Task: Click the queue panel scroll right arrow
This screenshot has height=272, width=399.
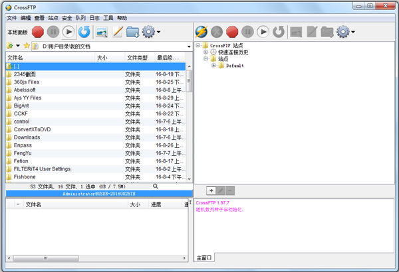Action: 184,258
